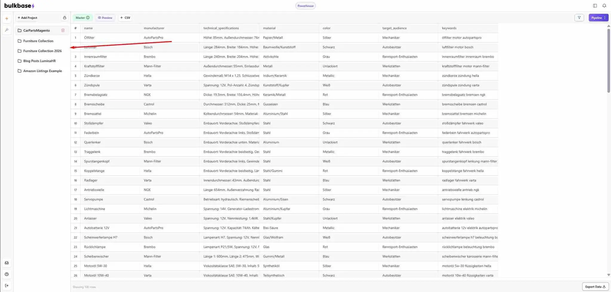Click the technical_specifications column header
Image resolution: width=611 pixels, height=292 pixels.
coord(229,28)
